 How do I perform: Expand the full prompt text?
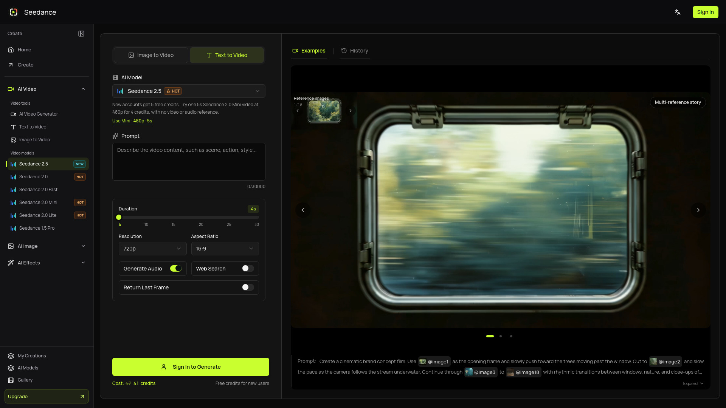[x=693, y=383]
